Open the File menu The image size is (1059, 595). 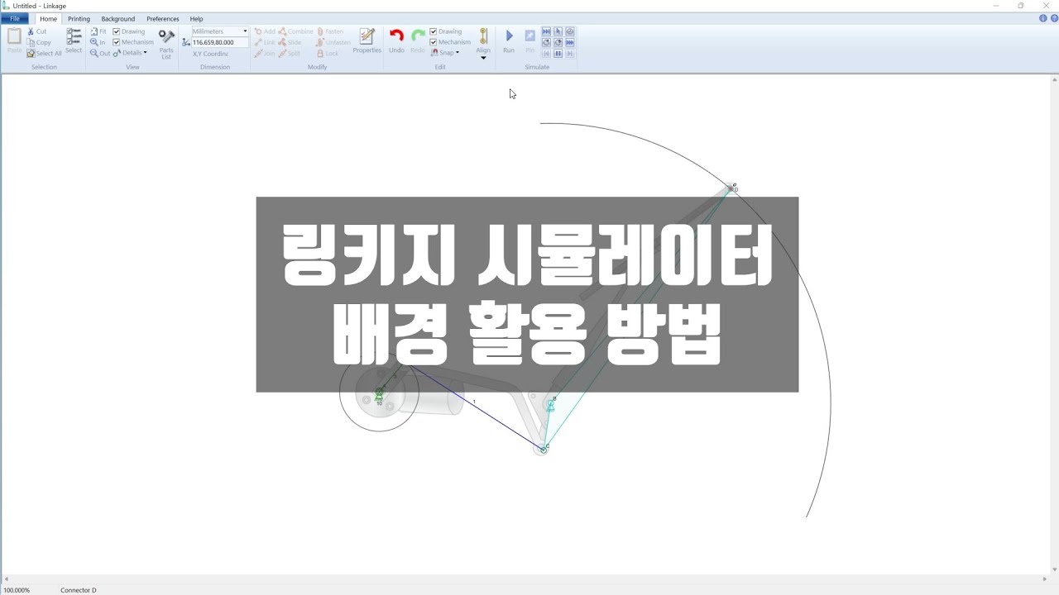pyautogui.click(x=15, y=18)
